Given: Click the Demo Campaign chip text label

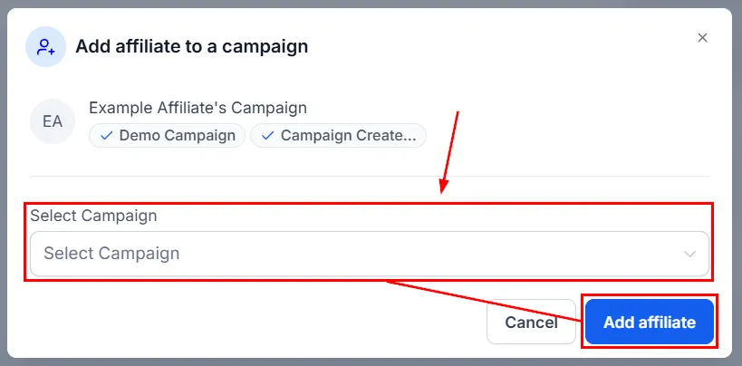Looking at the screenshot, I should (178, 135).
